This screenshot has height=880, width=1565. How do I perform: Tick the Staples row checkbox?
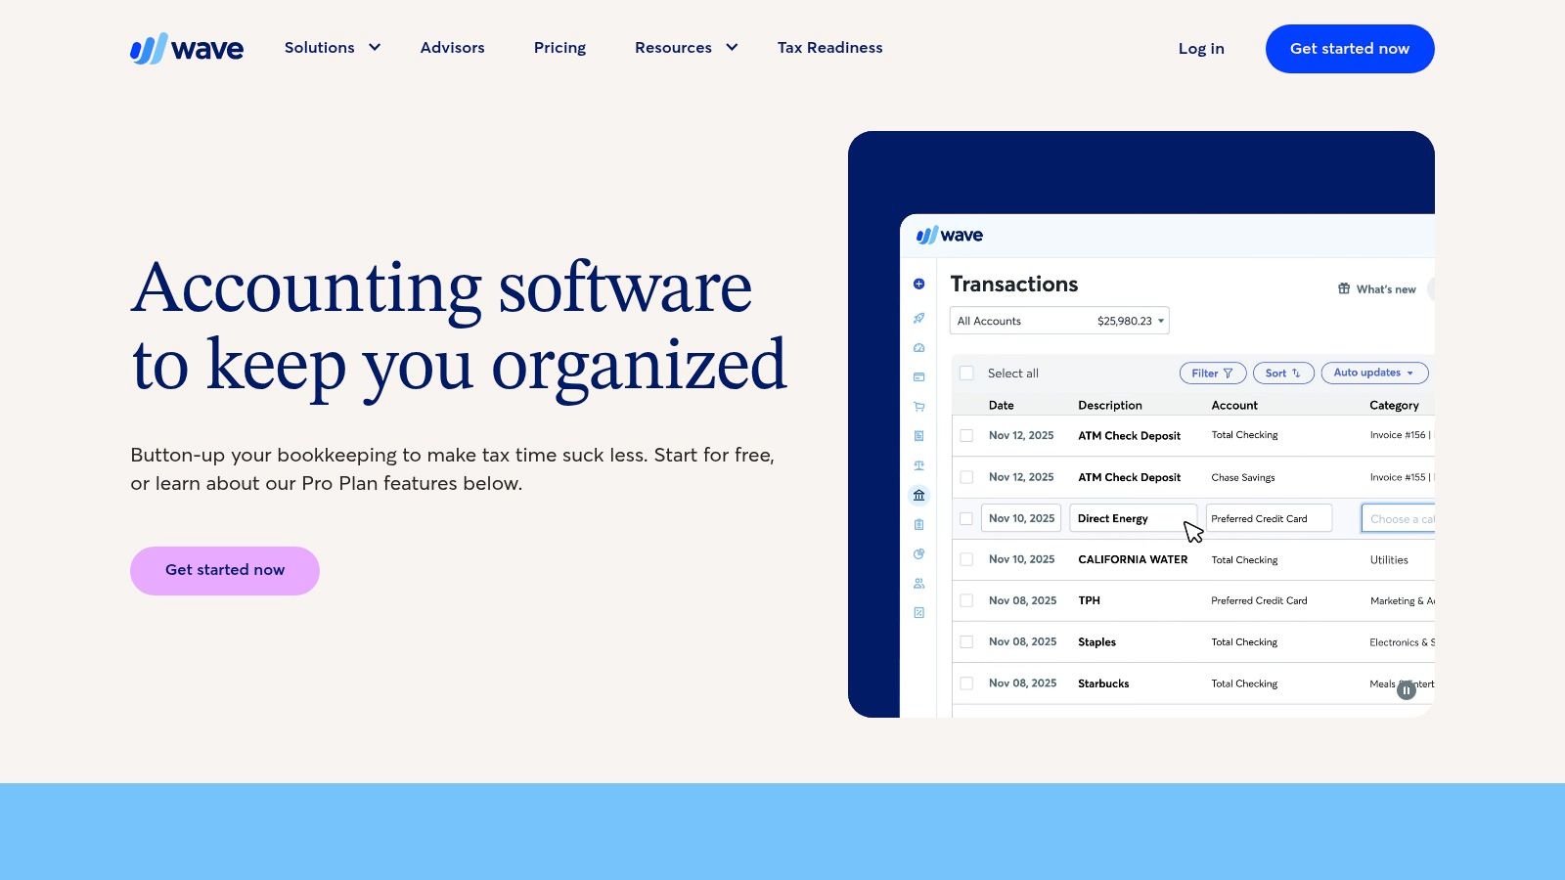point(966,641)
